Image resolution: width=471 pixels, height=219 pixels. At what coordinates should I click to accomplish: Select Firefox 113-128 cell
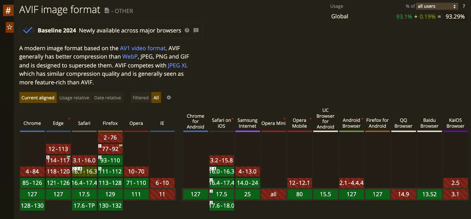click(x=110, y=183)
